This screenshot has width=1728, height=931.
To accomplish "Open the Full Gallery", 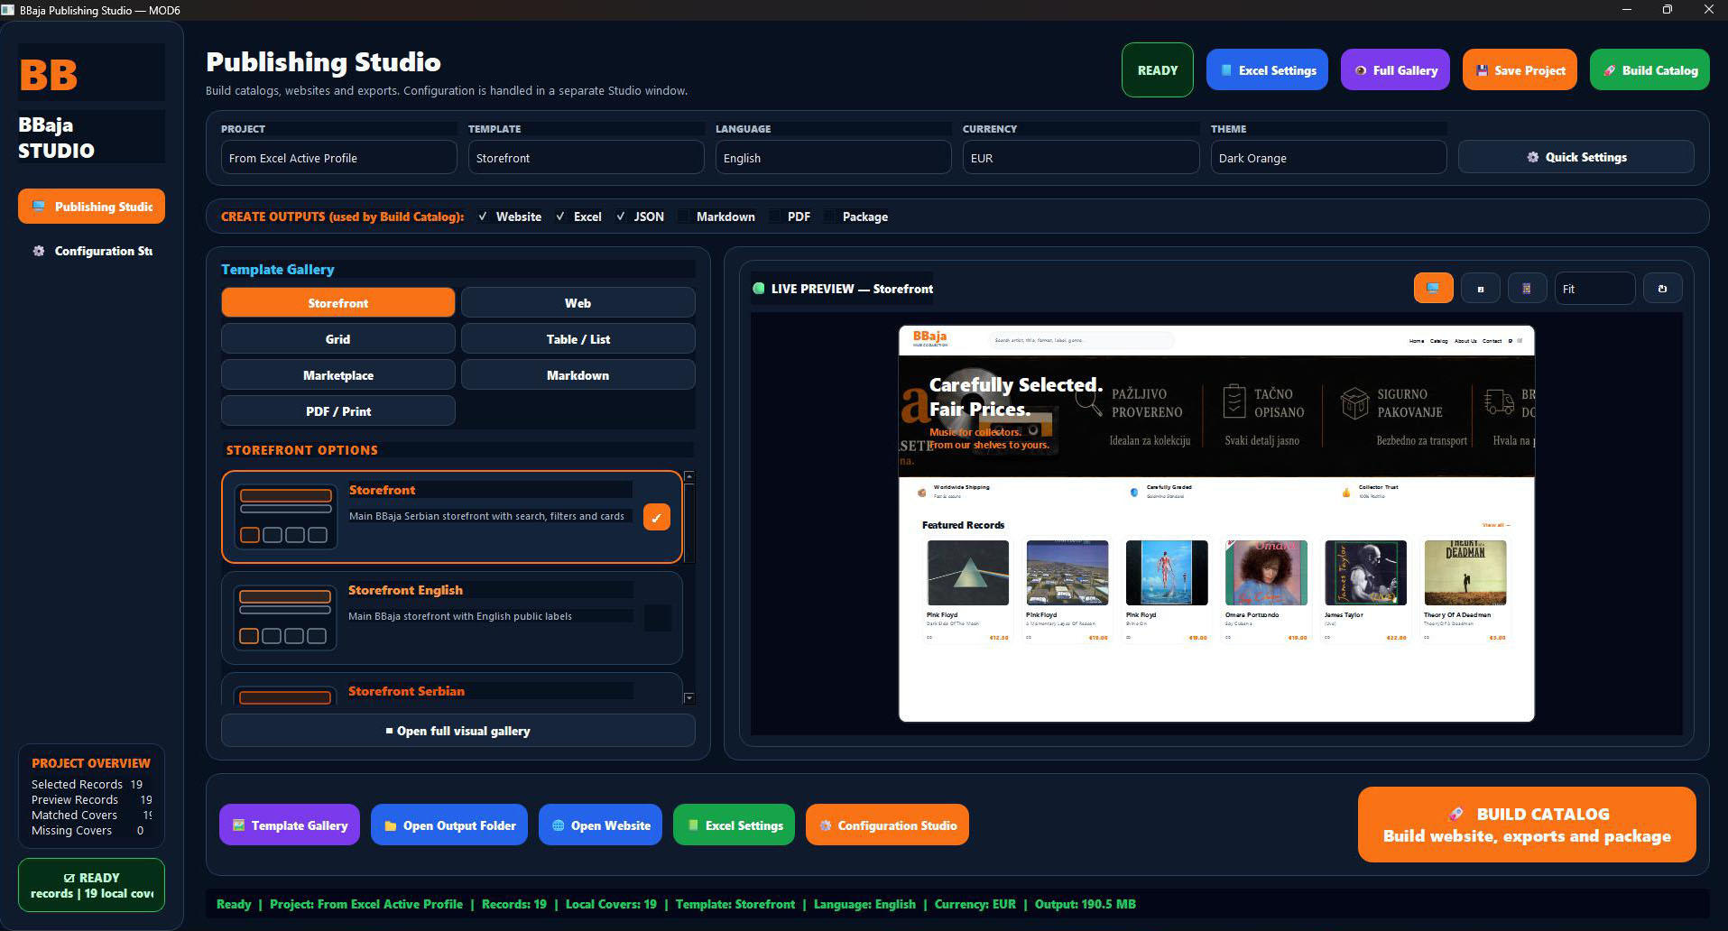I will (1395, 69).
